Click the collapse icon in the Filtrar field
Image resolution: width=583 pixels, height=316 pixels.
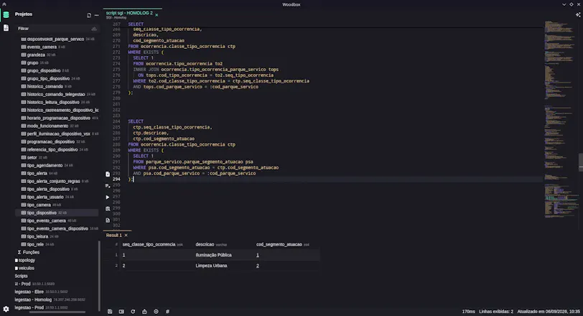click(x=93, y=29)
